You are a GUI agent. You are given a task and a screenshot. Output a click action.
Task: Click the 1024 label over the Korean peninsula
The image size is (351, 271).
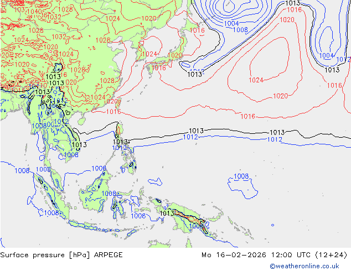149,54
